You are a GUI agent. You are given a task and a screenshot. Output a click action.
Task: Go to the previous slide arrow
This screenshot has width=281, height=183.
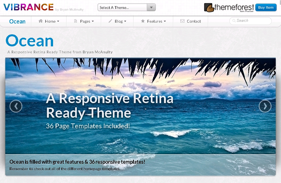pos(16,106)
